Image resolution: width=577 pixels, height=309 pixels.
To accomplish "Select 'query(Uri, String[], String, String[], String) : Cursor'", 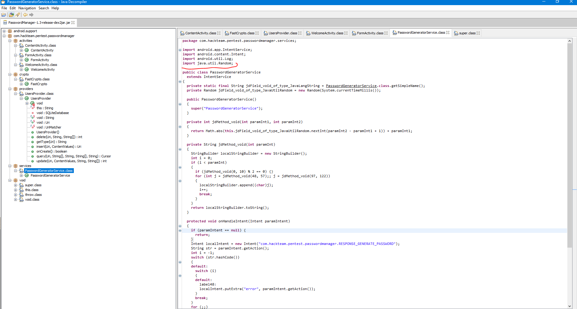I will (x=74, y=156).
